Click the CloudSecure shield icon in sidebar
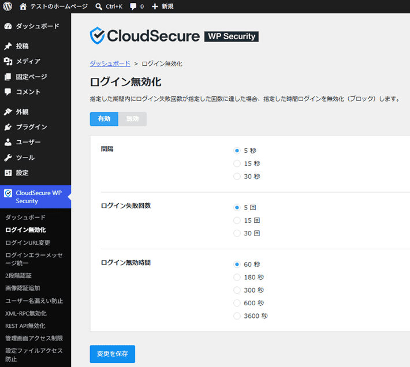This screenshot has width=410, height=367. [8, 193]
